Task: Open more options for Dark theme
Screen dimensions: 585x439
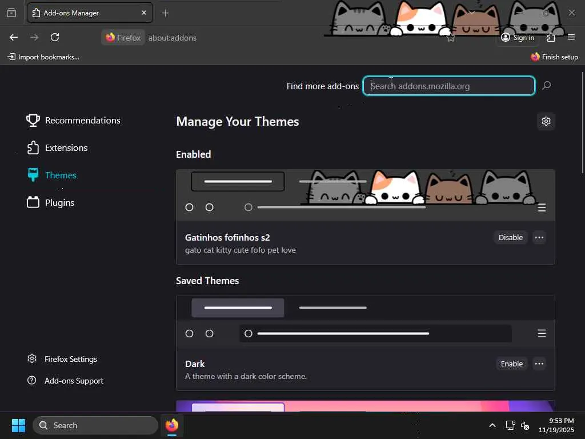Action: (x=539, y=364)
